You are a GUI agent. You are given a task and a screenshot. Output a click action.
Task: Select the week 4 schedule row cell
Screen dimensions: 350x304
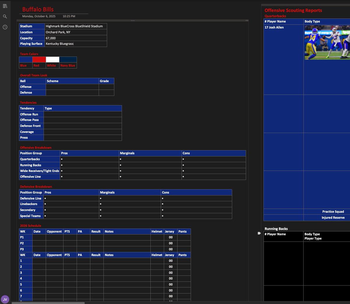point(26,278)
